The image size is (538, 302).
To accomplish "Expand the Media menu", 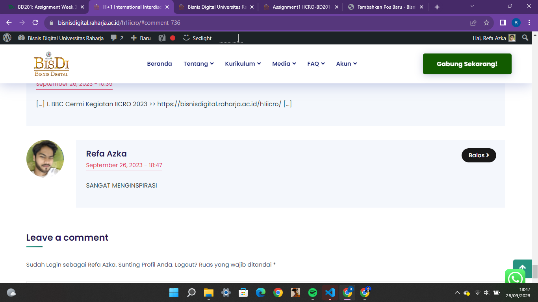I will coord(284,64).
